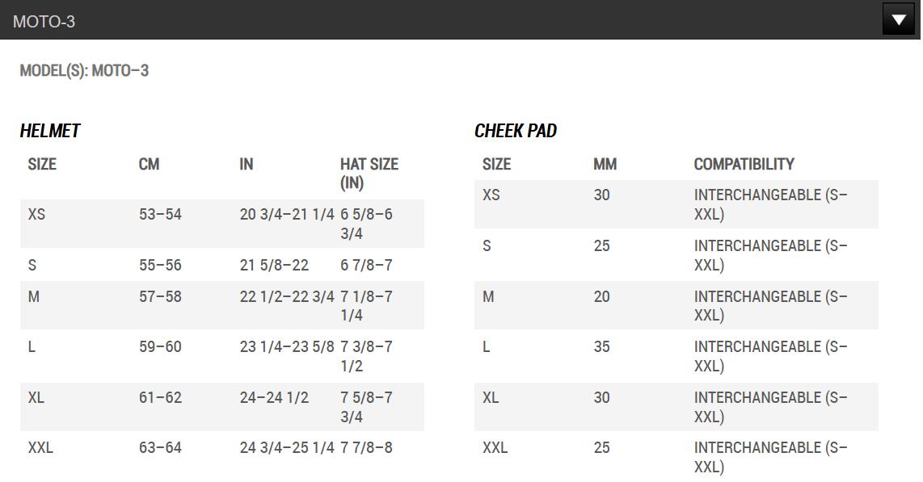Click the helmet IN column header

tap(247, 164)
